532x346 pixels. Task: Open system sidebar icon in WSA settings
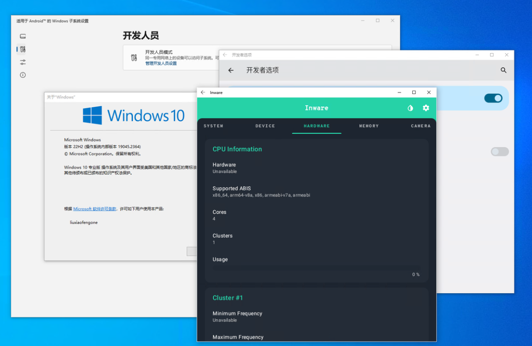point(23,36)
